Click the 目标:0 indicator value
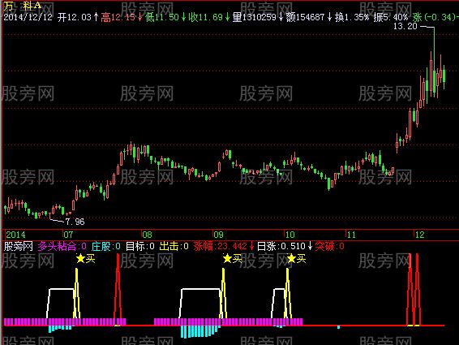The width and height of the screenshot is (459, 345). point(140,246)
